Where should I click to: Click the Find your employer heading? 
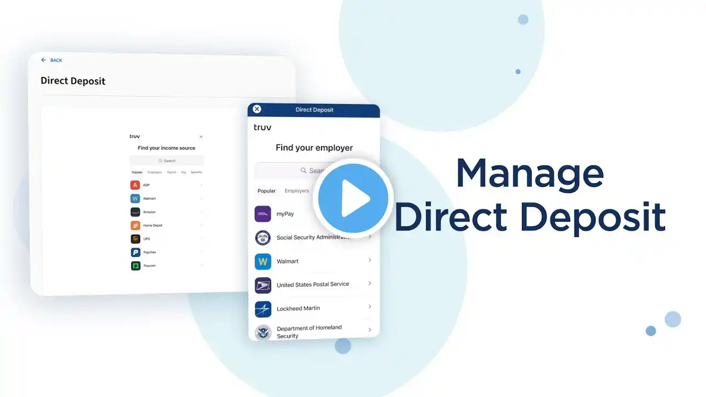tap(314, 148)
